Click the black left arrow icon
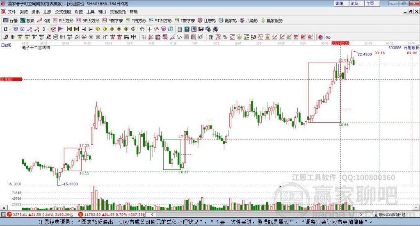This screenshot has height=226, width=420. 84,29
